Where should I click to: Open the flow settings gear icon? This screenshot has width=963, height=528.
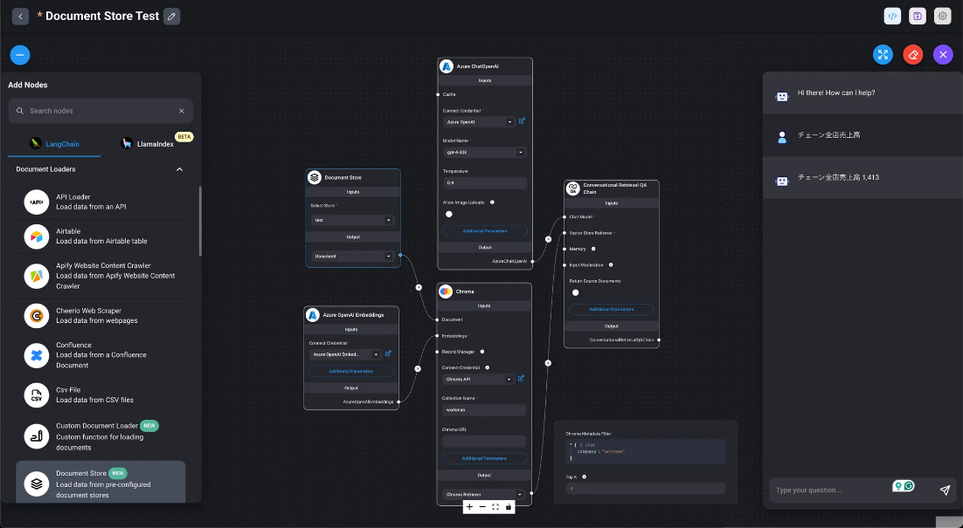942,17
